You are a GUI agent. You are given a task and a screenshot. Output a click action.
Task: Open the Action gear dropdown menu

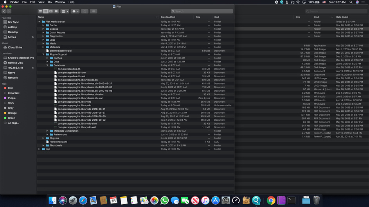coord(75,11)
